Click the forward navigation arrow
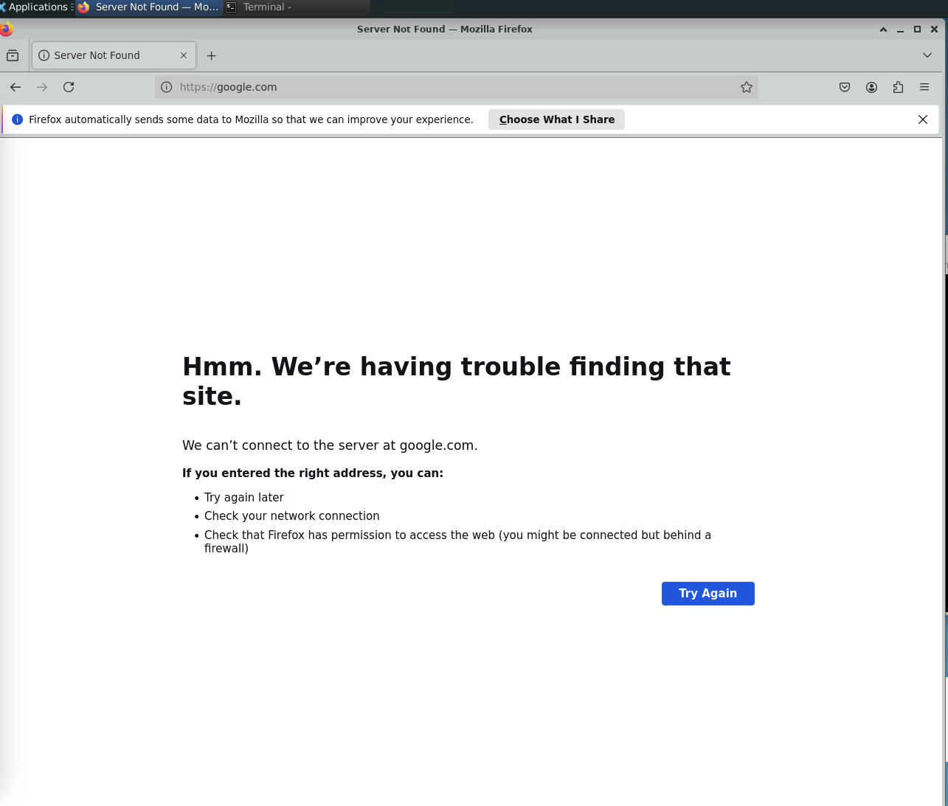This screenshot has height=806, width=948. tap(42, 87)
